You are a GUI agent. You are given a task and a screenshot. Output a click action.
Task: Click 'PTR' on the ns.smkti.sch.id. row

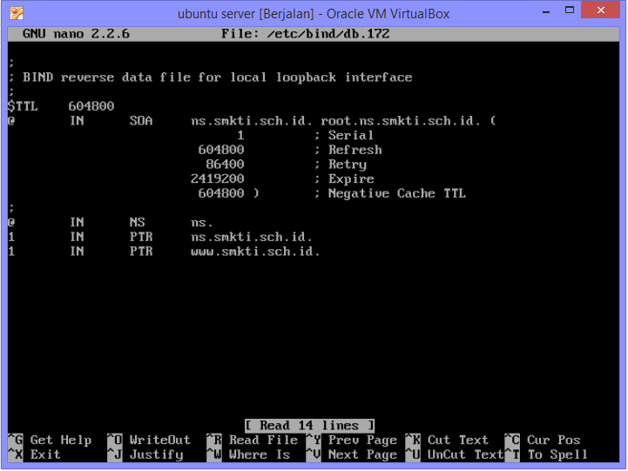(141, 237)
